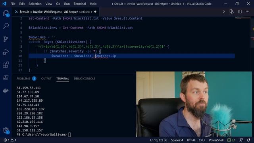Open the Edit menu

(22, 4)
